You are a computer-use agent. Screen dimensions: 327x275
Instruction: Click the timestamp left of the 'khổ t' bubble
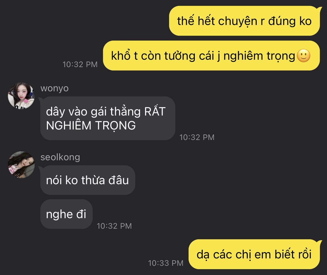[80, 64]
